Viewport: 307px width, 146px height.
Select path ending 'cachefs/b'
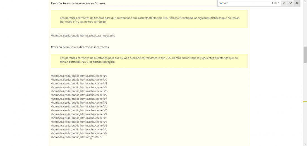tap(79, 91)
